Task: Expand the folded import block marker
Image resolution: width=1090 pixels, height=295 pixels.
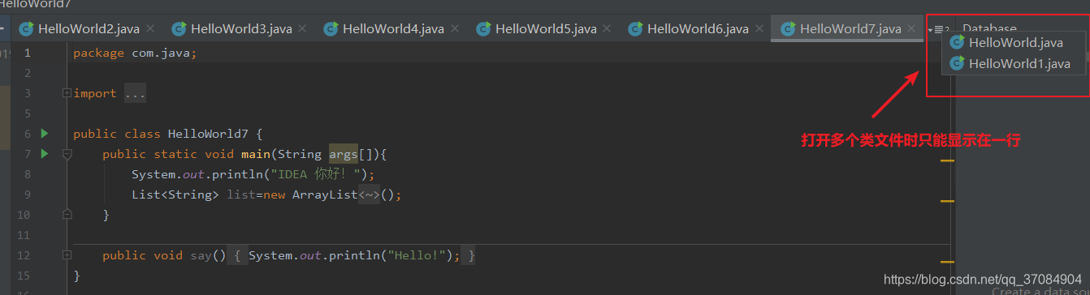Action: pyautogui.click(x=67, y=93)
